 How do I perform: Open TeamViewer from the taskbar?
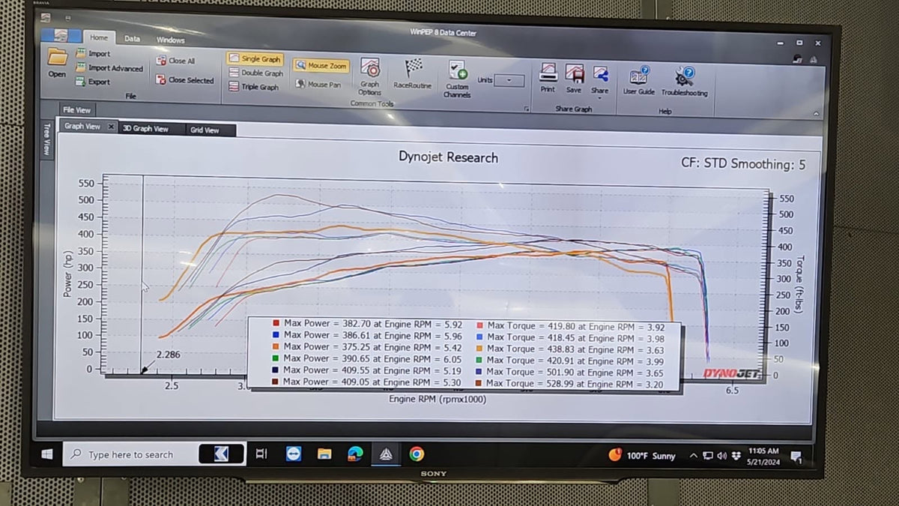[294, 454]
